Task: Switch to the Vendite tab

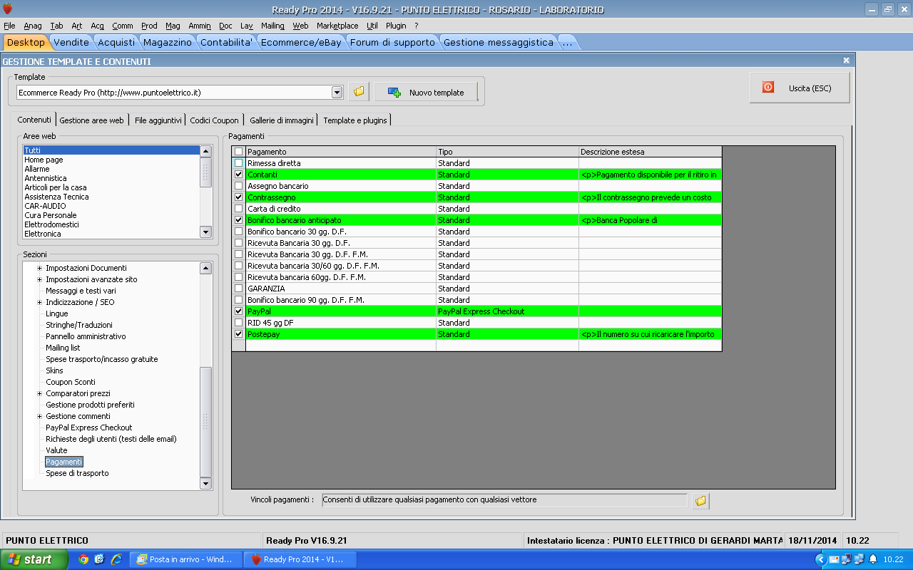Action: (71, 43)
